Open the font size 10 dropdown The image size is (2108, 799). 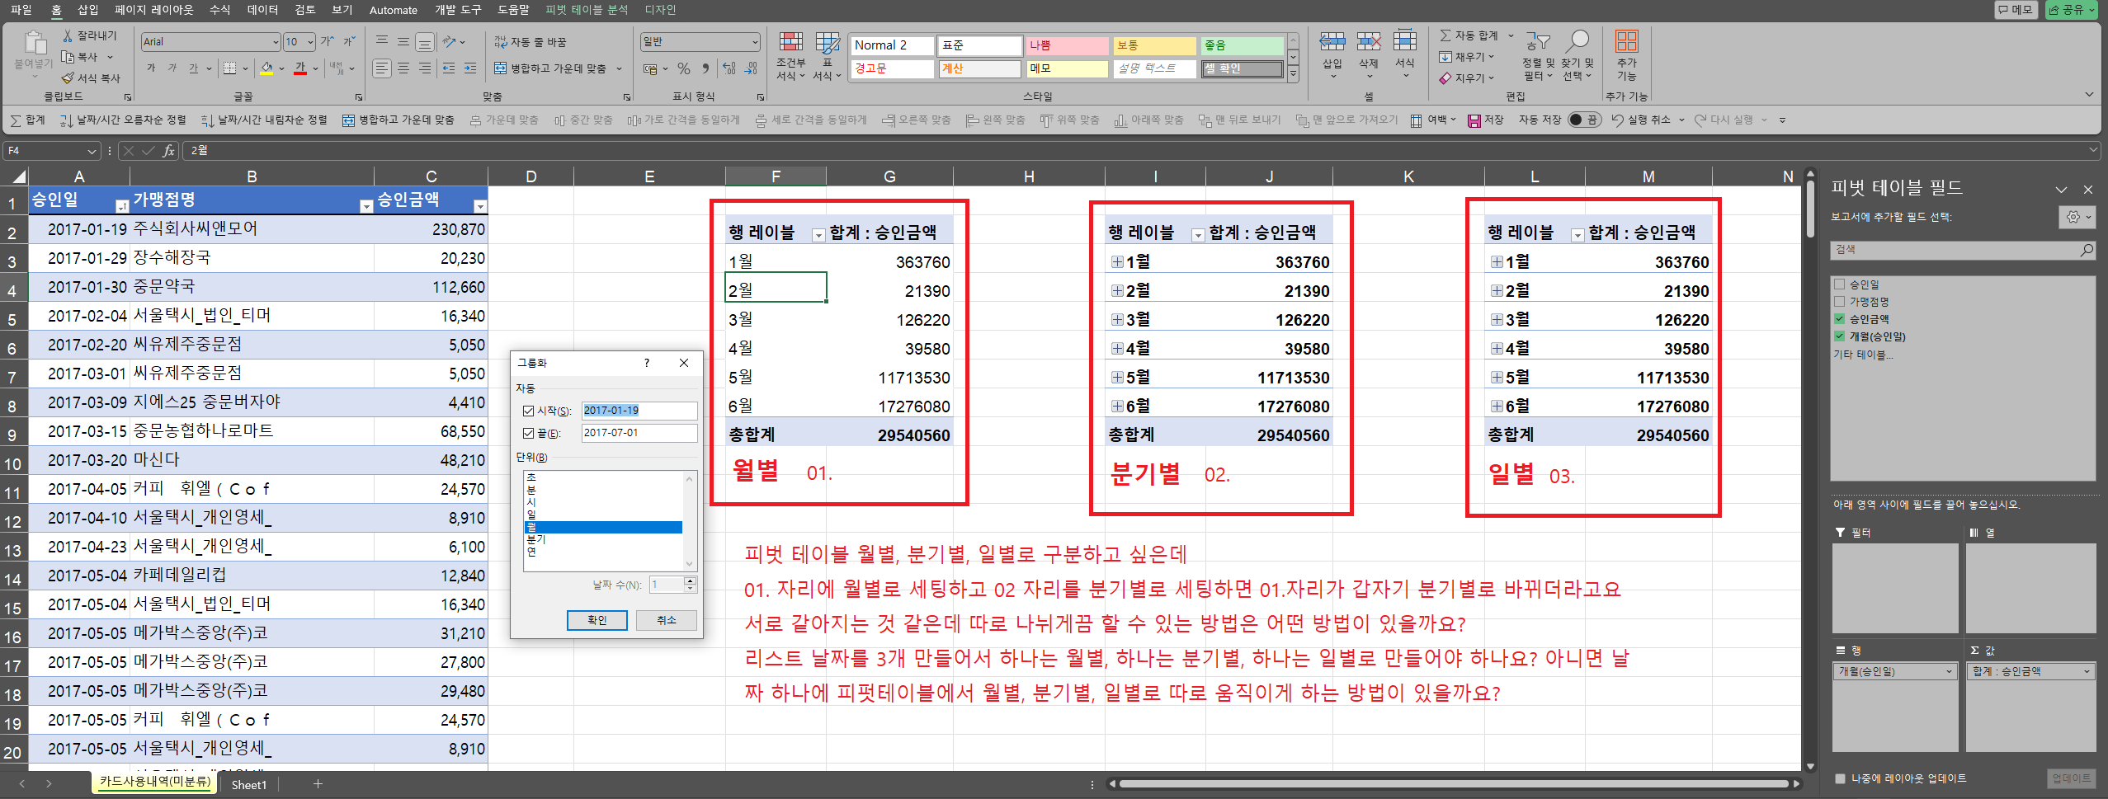(310, 42)
